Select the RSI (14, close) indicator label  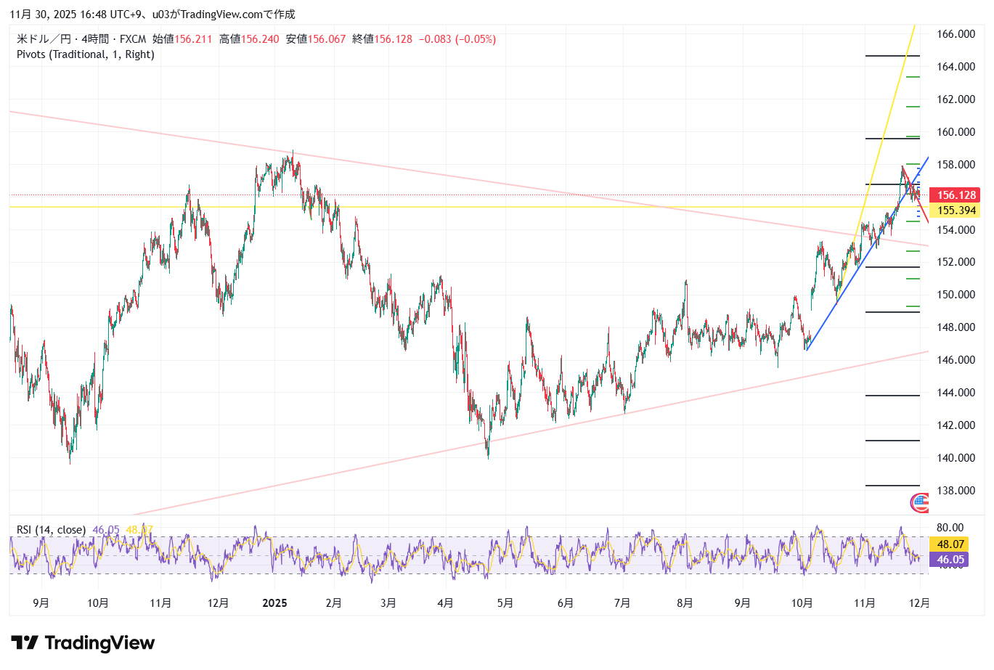tap(51, 530)
